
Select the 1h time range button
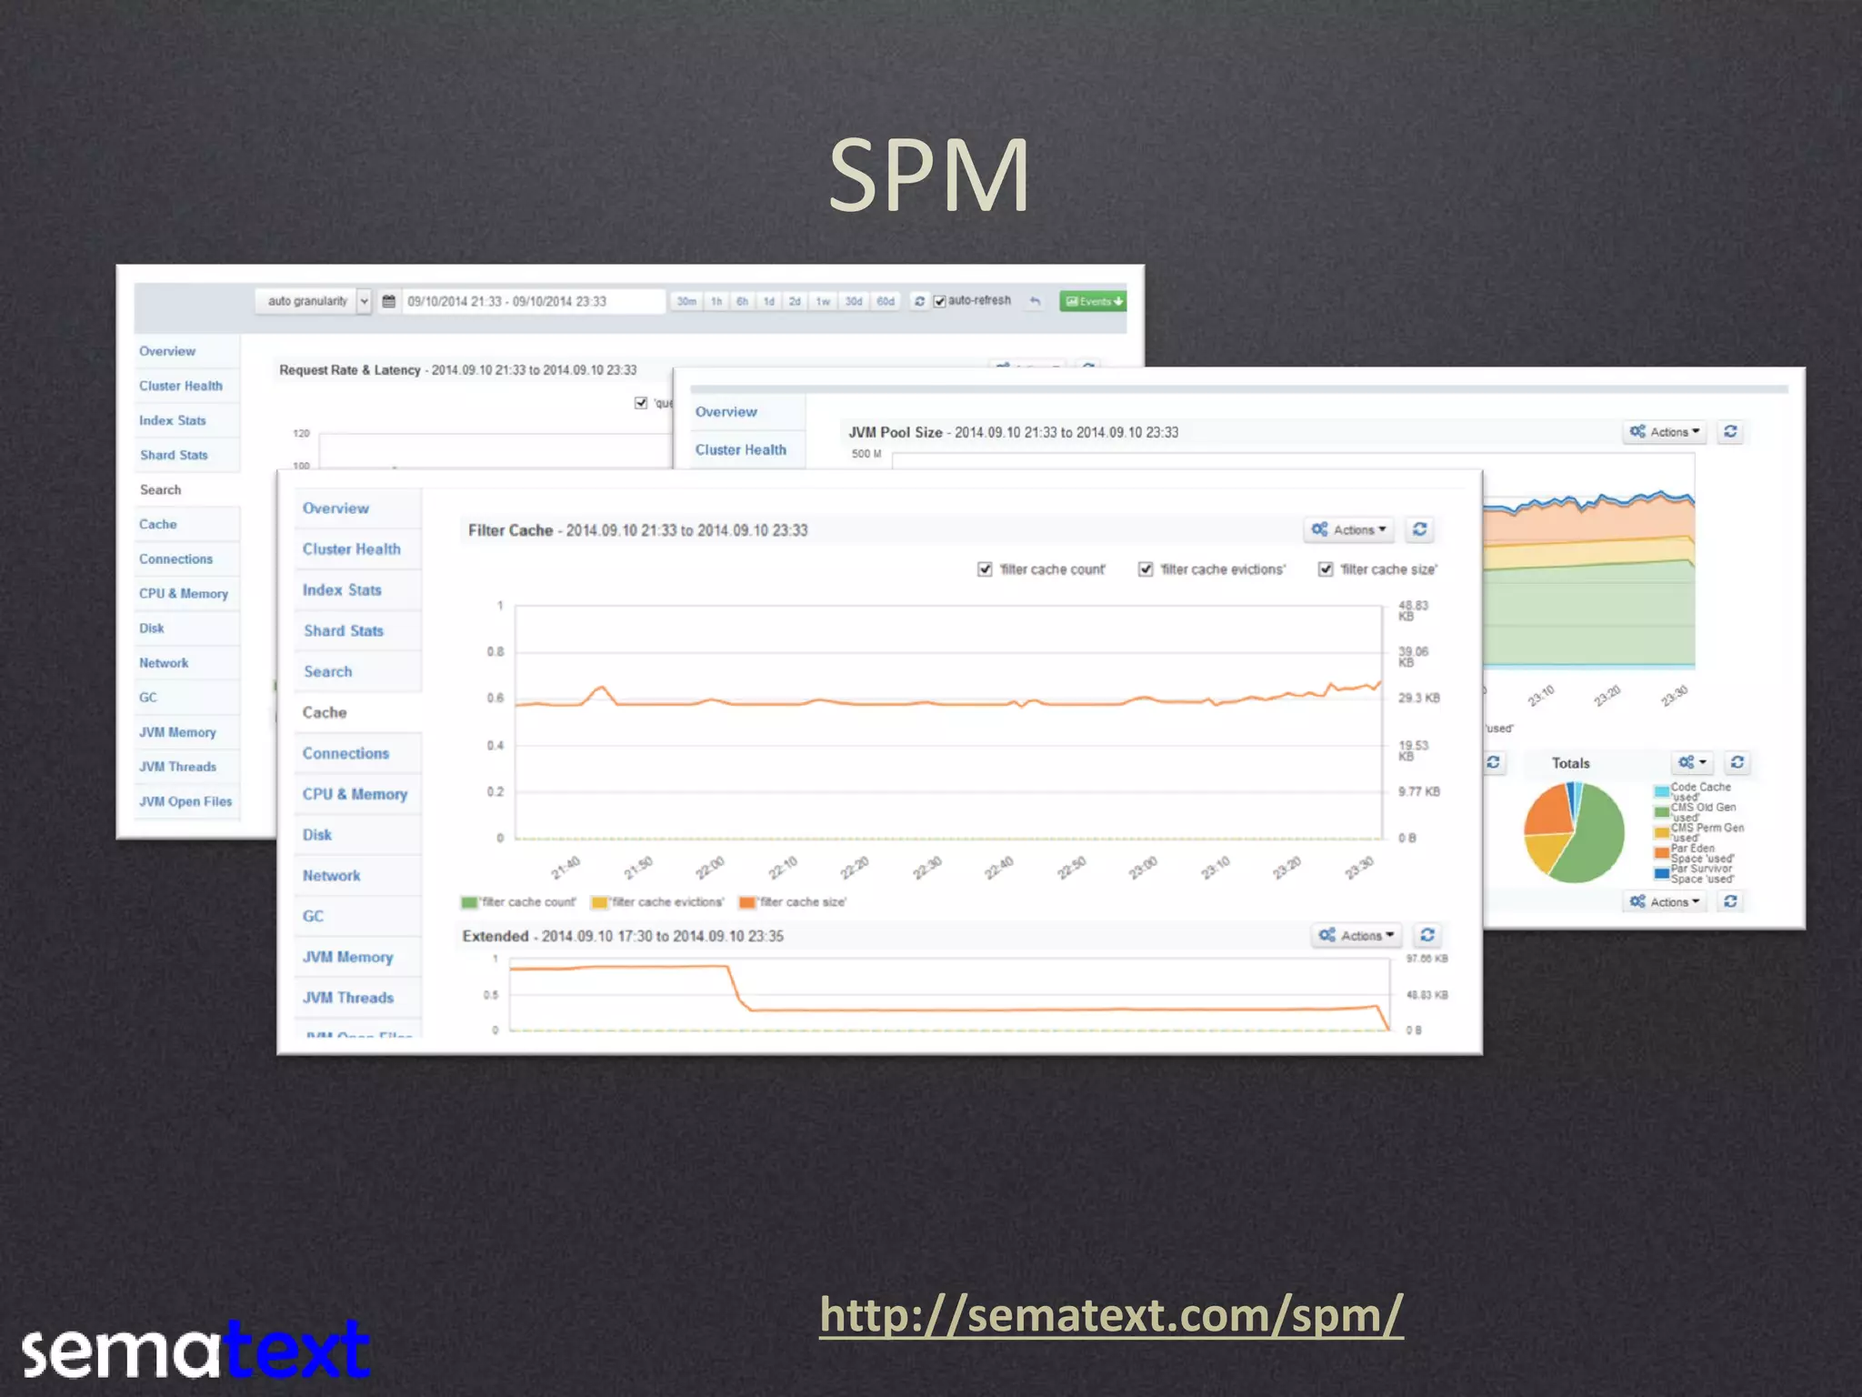click(716, 301)
